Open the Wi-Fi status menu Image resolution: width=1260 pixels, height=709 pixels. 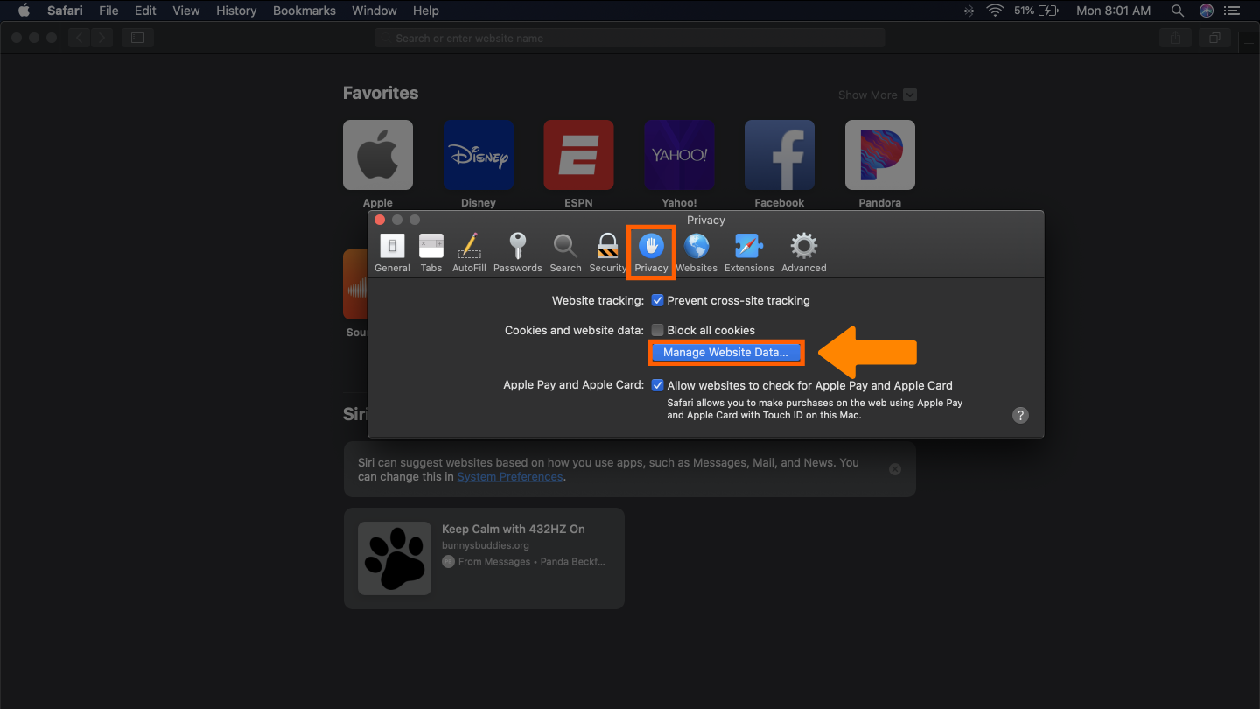995,11
